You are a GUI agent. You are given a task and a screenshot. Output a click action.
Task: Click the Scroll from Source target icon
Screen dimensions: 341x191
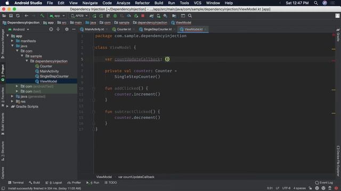[51, 29]
